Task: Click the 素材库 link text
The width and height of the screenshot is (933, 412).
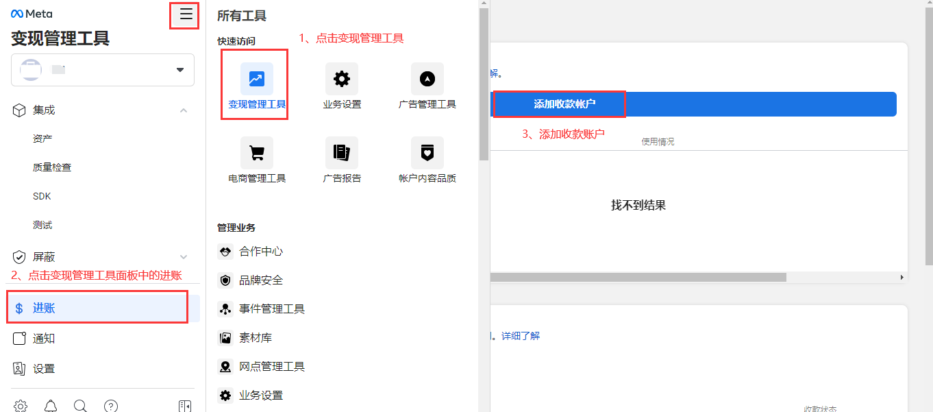Action: tap(256, 338)
